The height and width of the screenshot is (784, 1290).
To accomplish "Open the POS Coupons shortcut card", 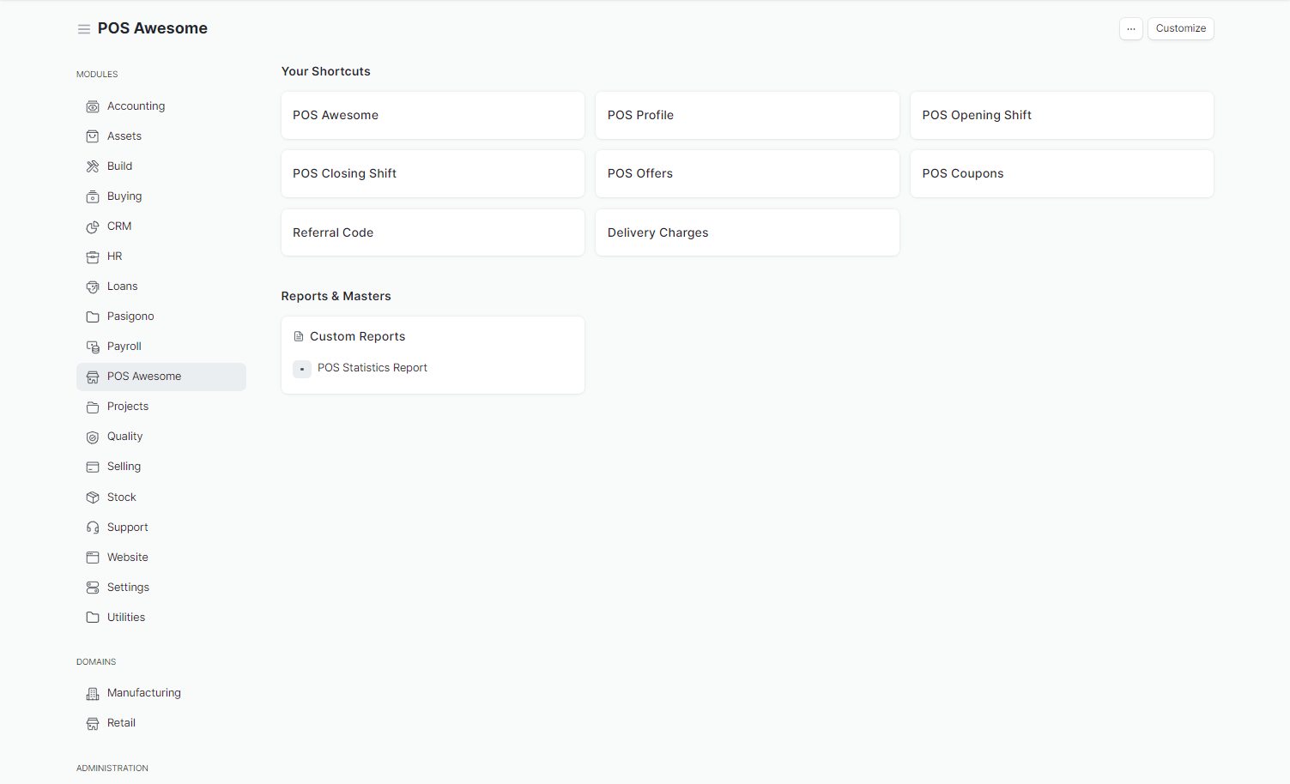I will pos(1061,173).
